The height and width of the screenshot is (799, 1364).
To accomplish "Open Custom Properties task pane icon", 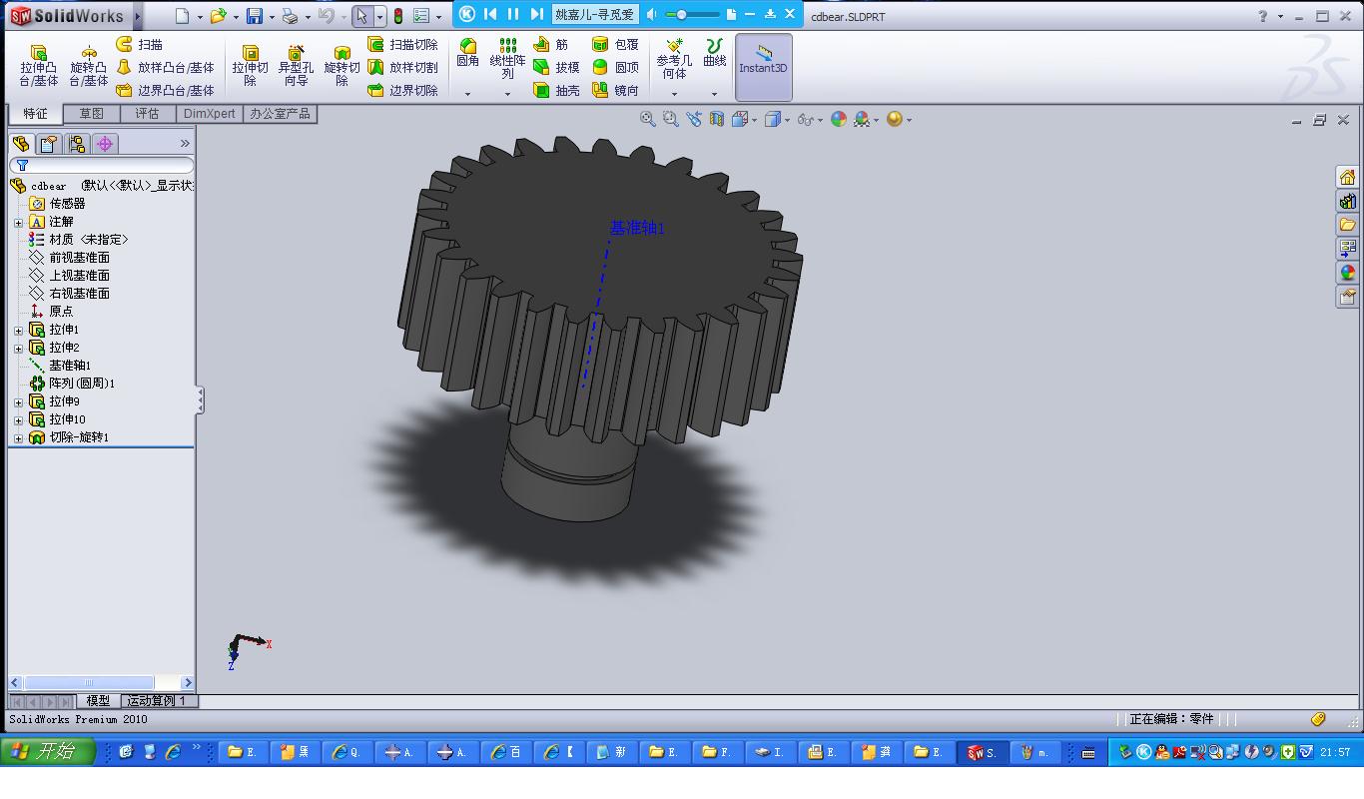I will (x=1347, y=297).
